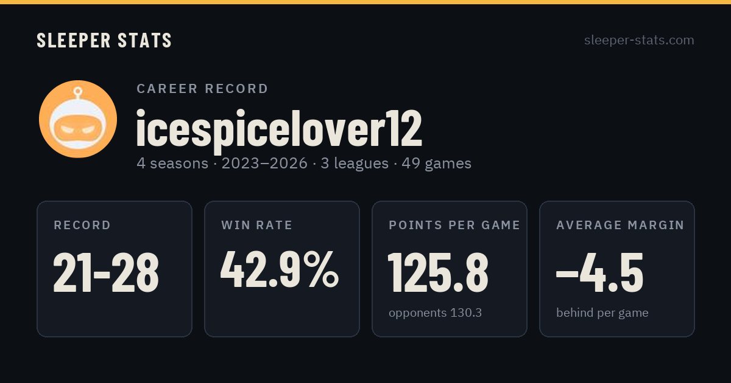The width and height of the screenshot is (731, 383).
Task: Click the seasons and leagues summary line
Action: pyautogui.click(x=304, y=164)
